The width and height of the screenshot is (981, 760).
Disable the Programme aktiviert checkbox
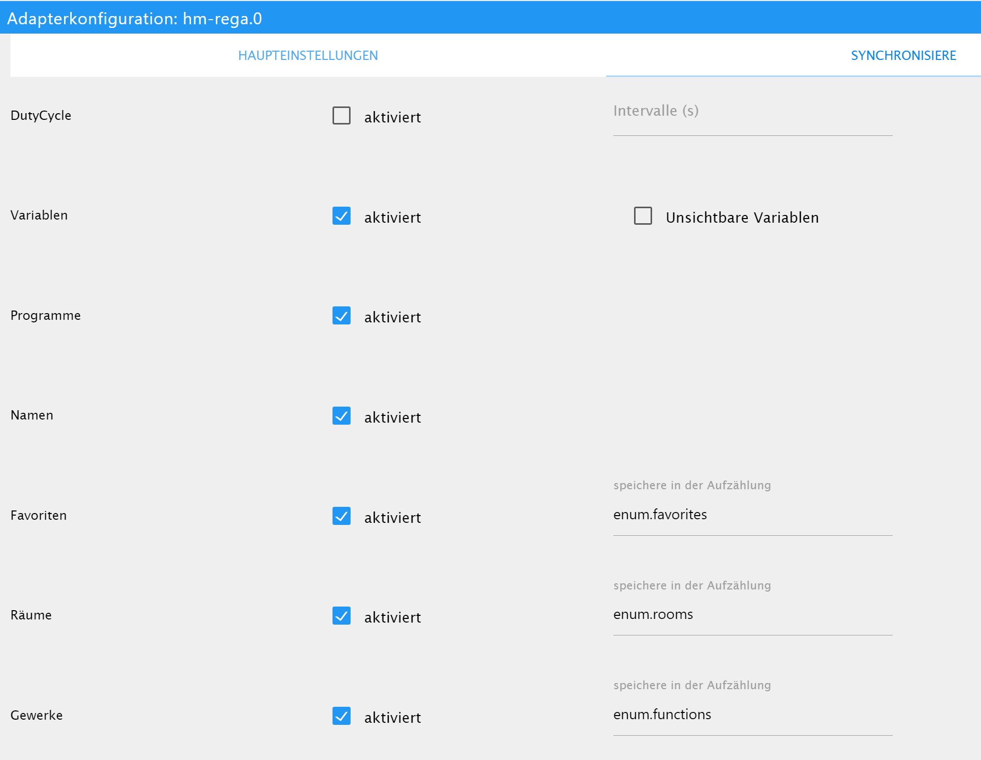click(341, 316)
